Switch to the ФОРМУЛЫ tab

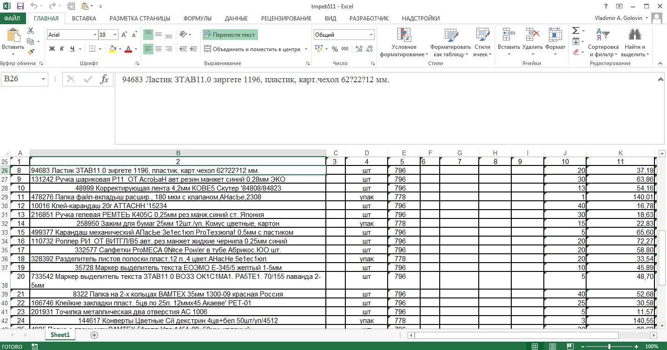tap(198, 19)
